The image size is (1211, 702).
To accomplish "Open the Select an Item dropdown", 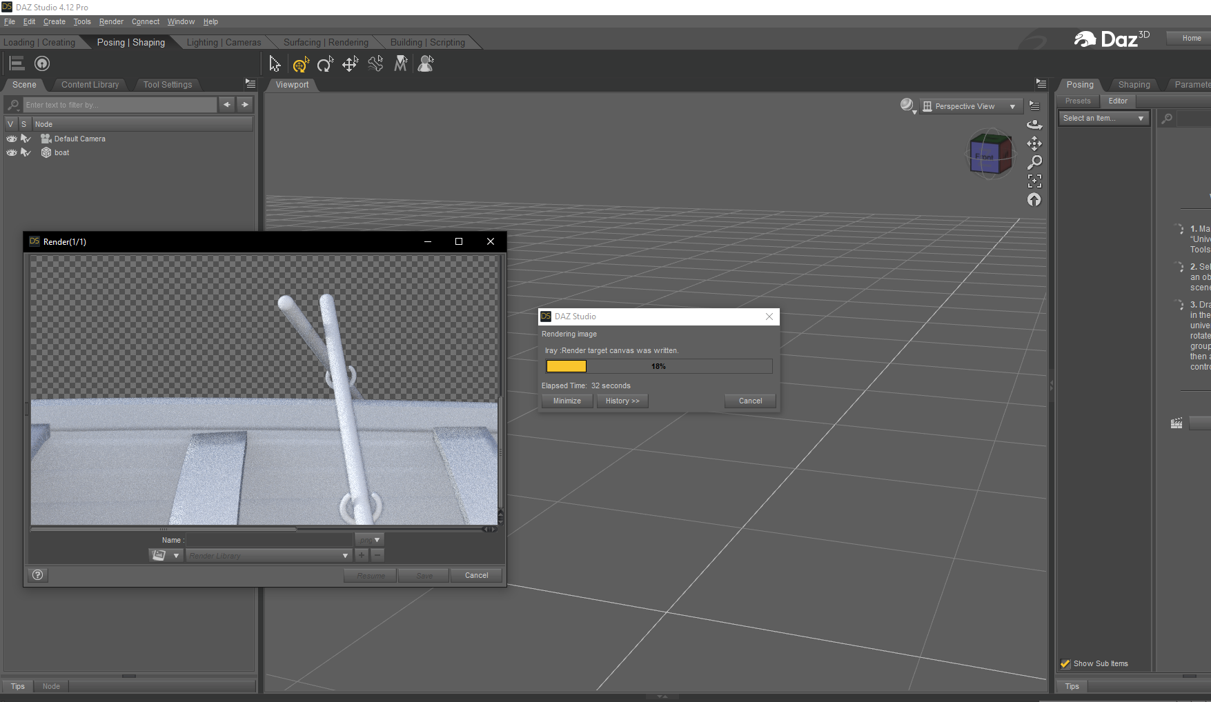I will 1103,119.
